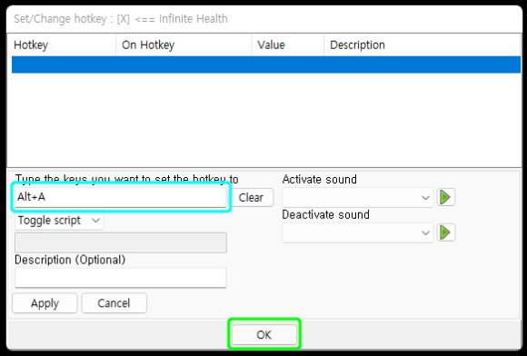Focus the hotkey field showing Alt+A
This screenshot has width=527, height=356.
[121, 197]
